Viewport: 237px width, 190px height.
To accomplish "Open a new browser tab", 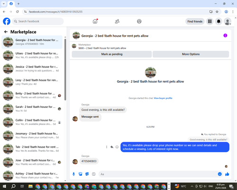I will [18, 4].
